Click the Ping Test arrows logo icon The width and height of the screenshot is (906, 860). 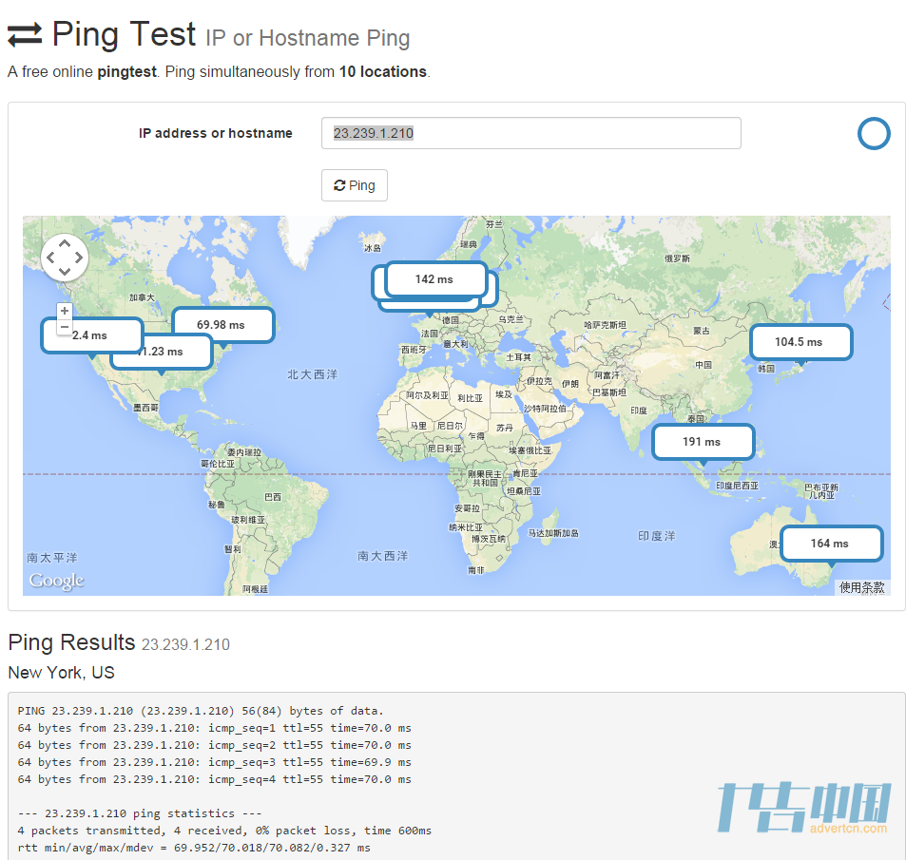25,36
